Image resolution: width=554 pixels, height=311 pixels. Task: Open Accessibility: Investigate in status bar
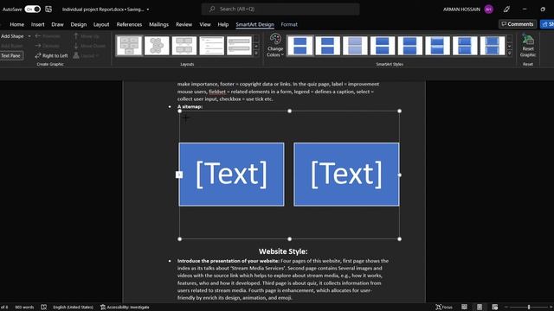tap(125, 308)
